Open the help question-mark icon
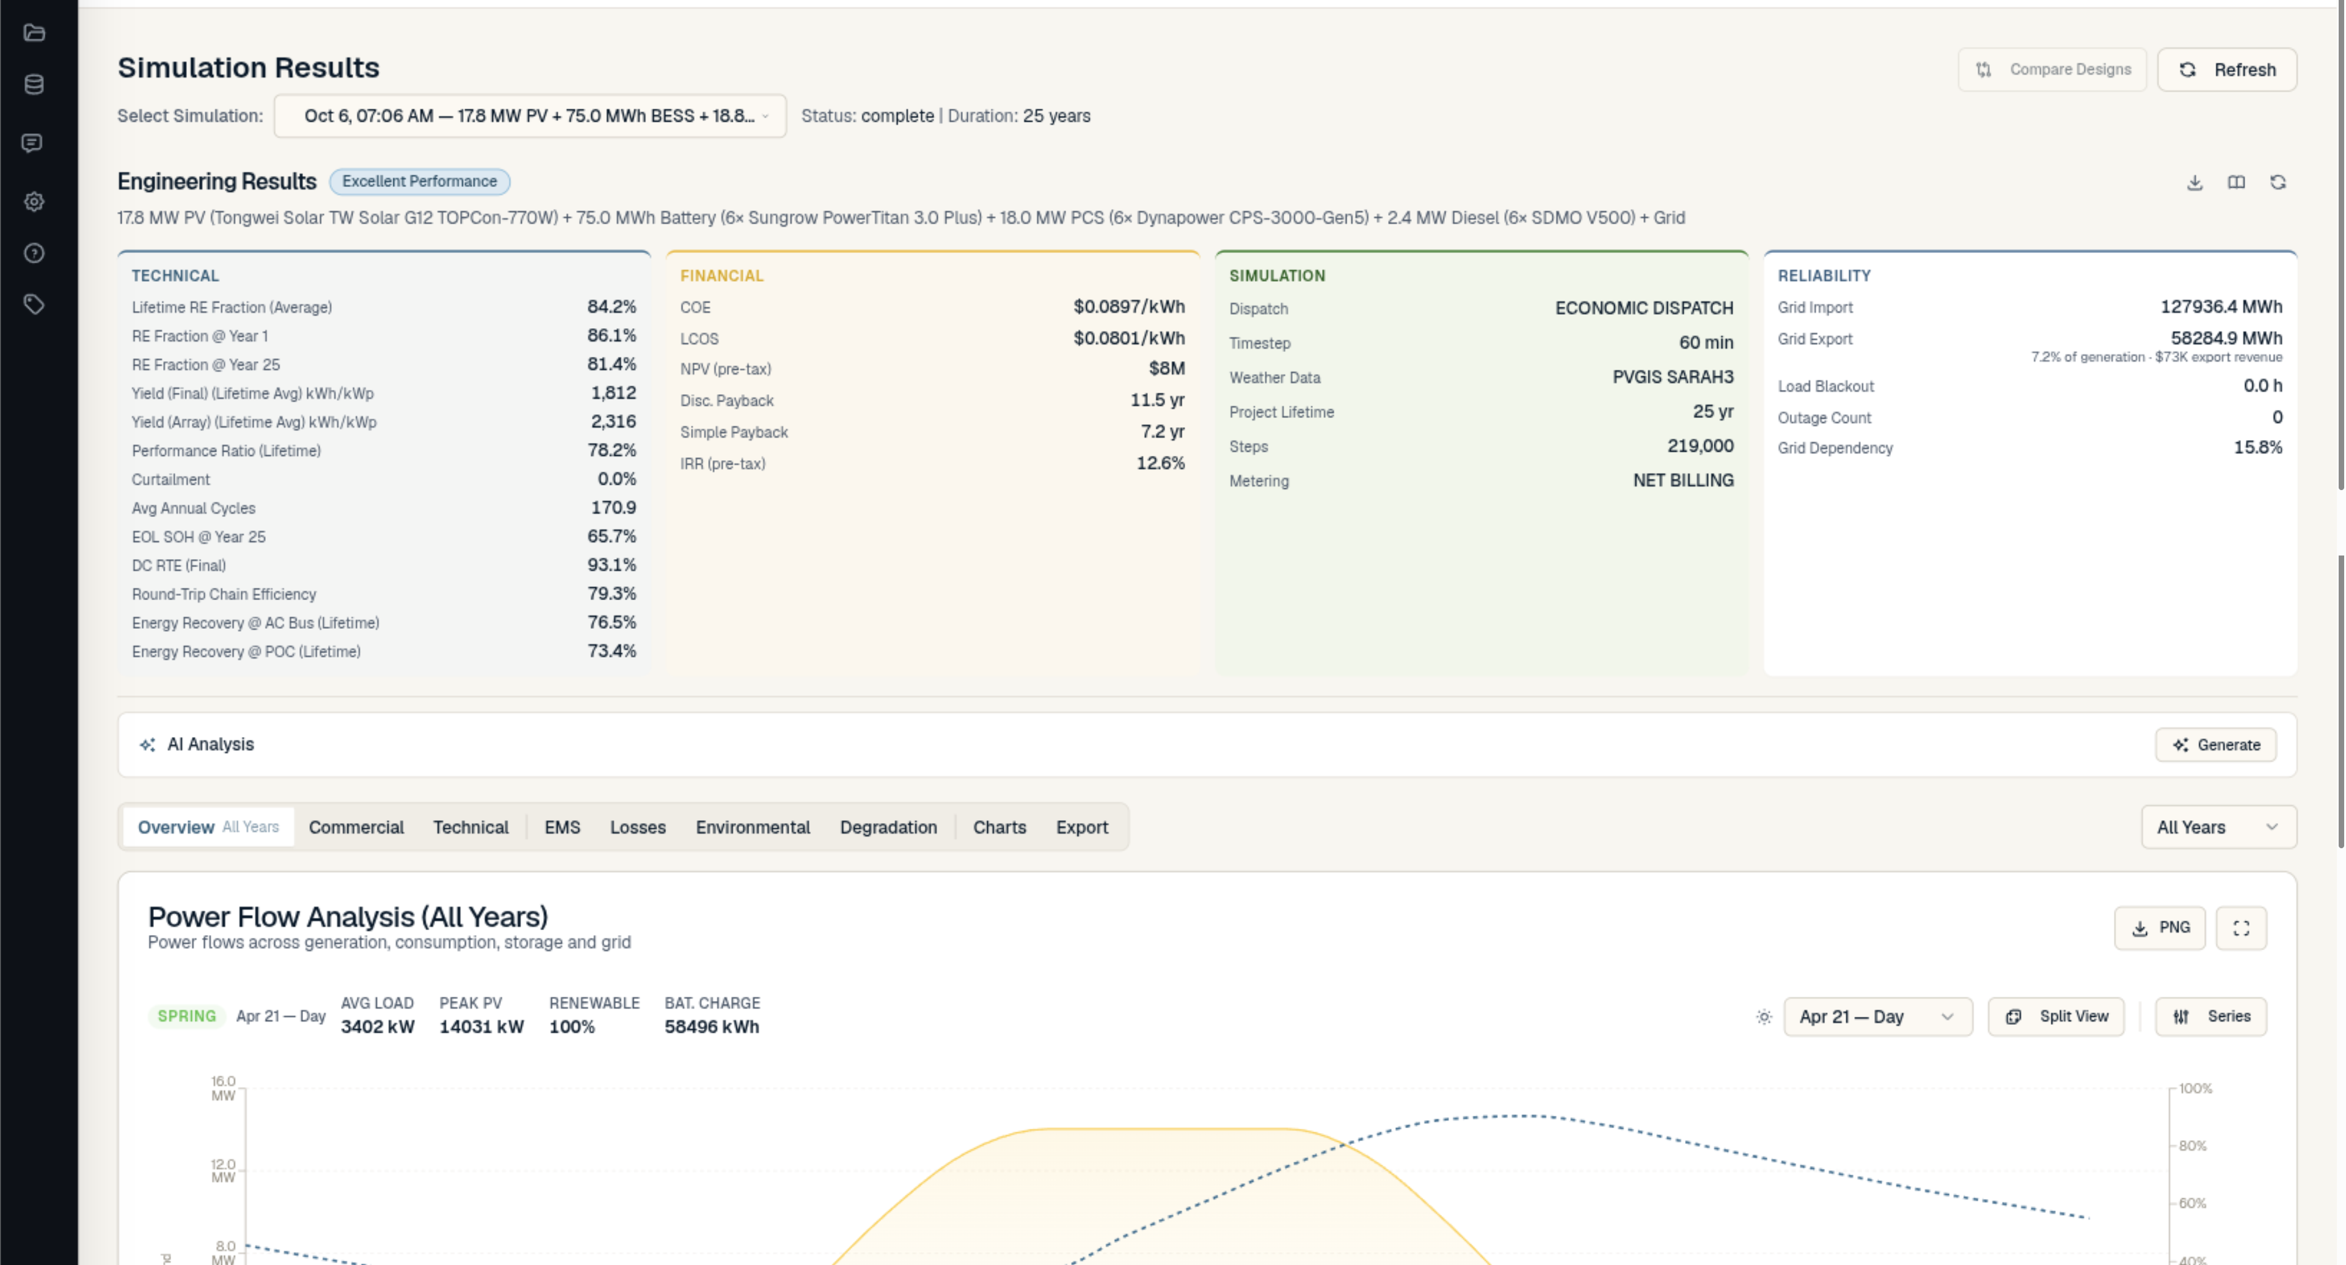Screen dimensions: 2346x1265 (34, 253)
